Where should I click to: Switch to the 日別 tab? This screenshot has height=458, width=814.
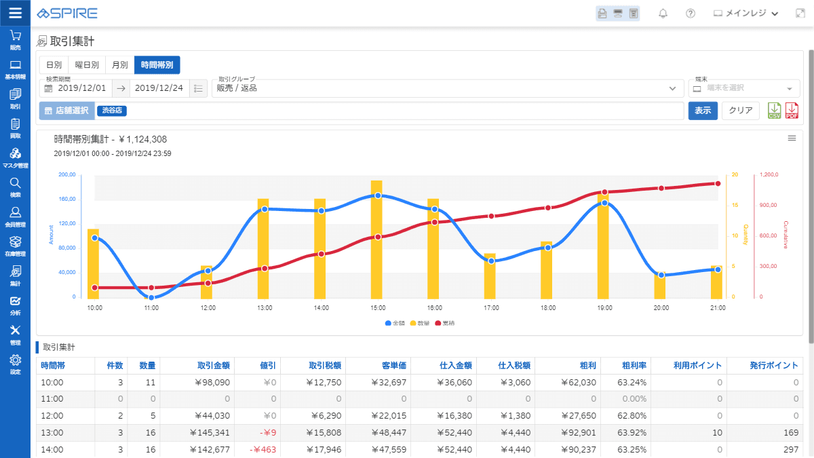click(x=54, y=65)
